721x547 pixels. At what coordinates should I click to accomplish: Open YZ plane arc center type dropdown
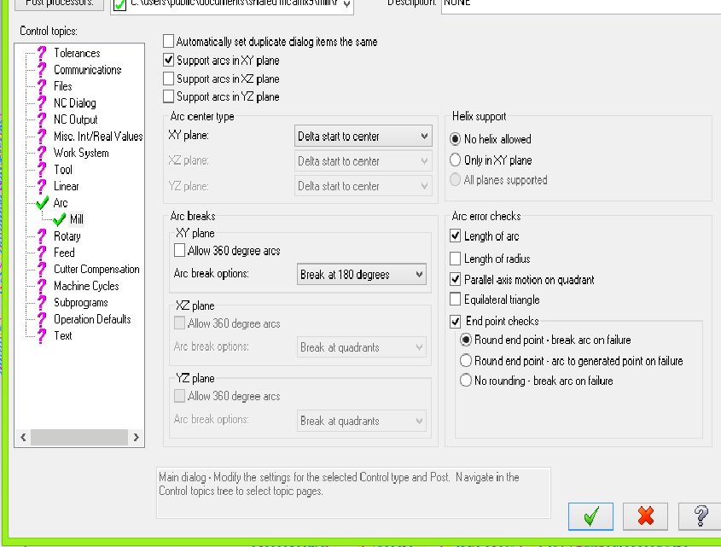pos(363,186)
